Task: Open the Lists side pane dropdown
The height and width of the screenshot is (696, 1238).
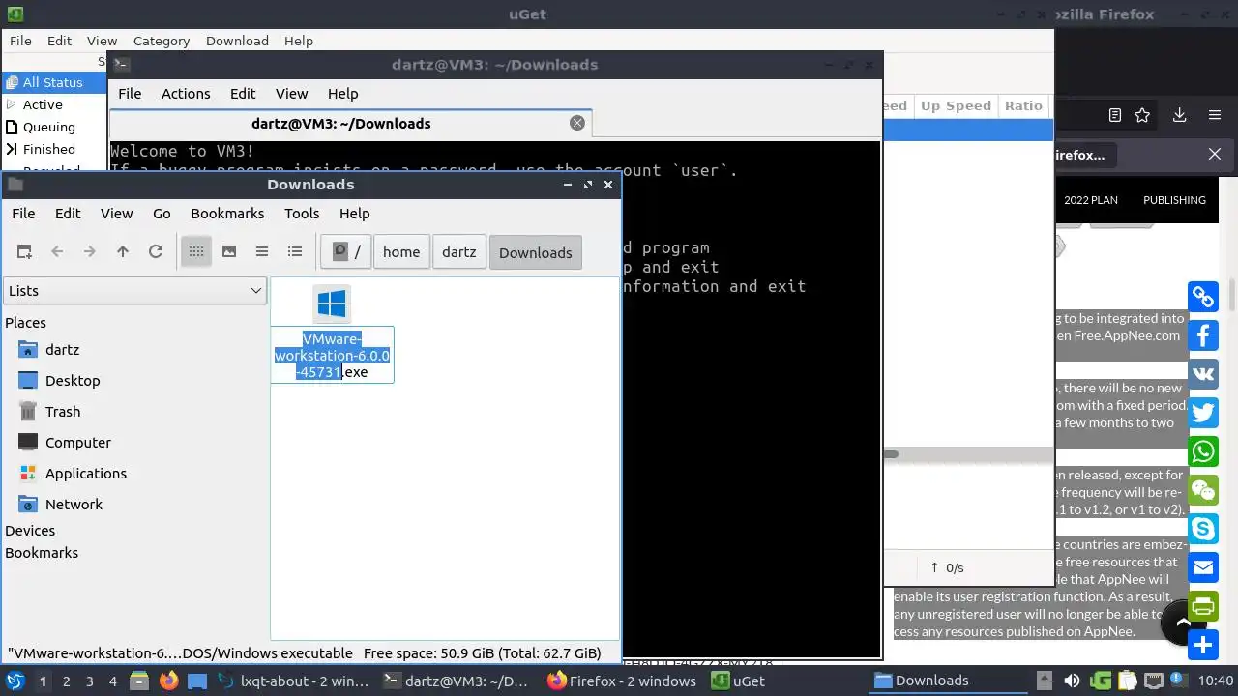Action: pyautogui.click(x=134, y=291)
